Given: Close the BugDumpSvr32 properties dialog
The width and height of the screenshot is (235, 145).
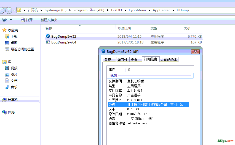Looking at the screenshot, I should point(195,51).
